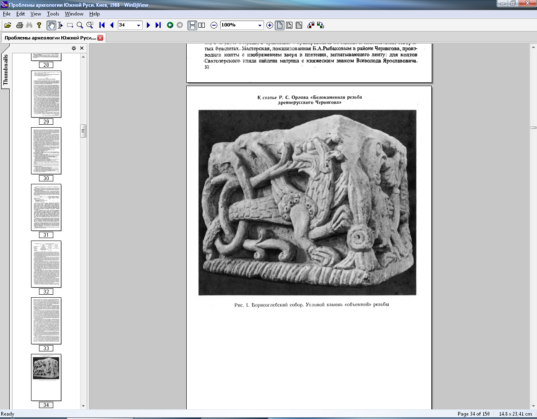Click the green-and-black rotate page icon
The height and width of the screenshot is (419, 537).
(x=321, y=25)
